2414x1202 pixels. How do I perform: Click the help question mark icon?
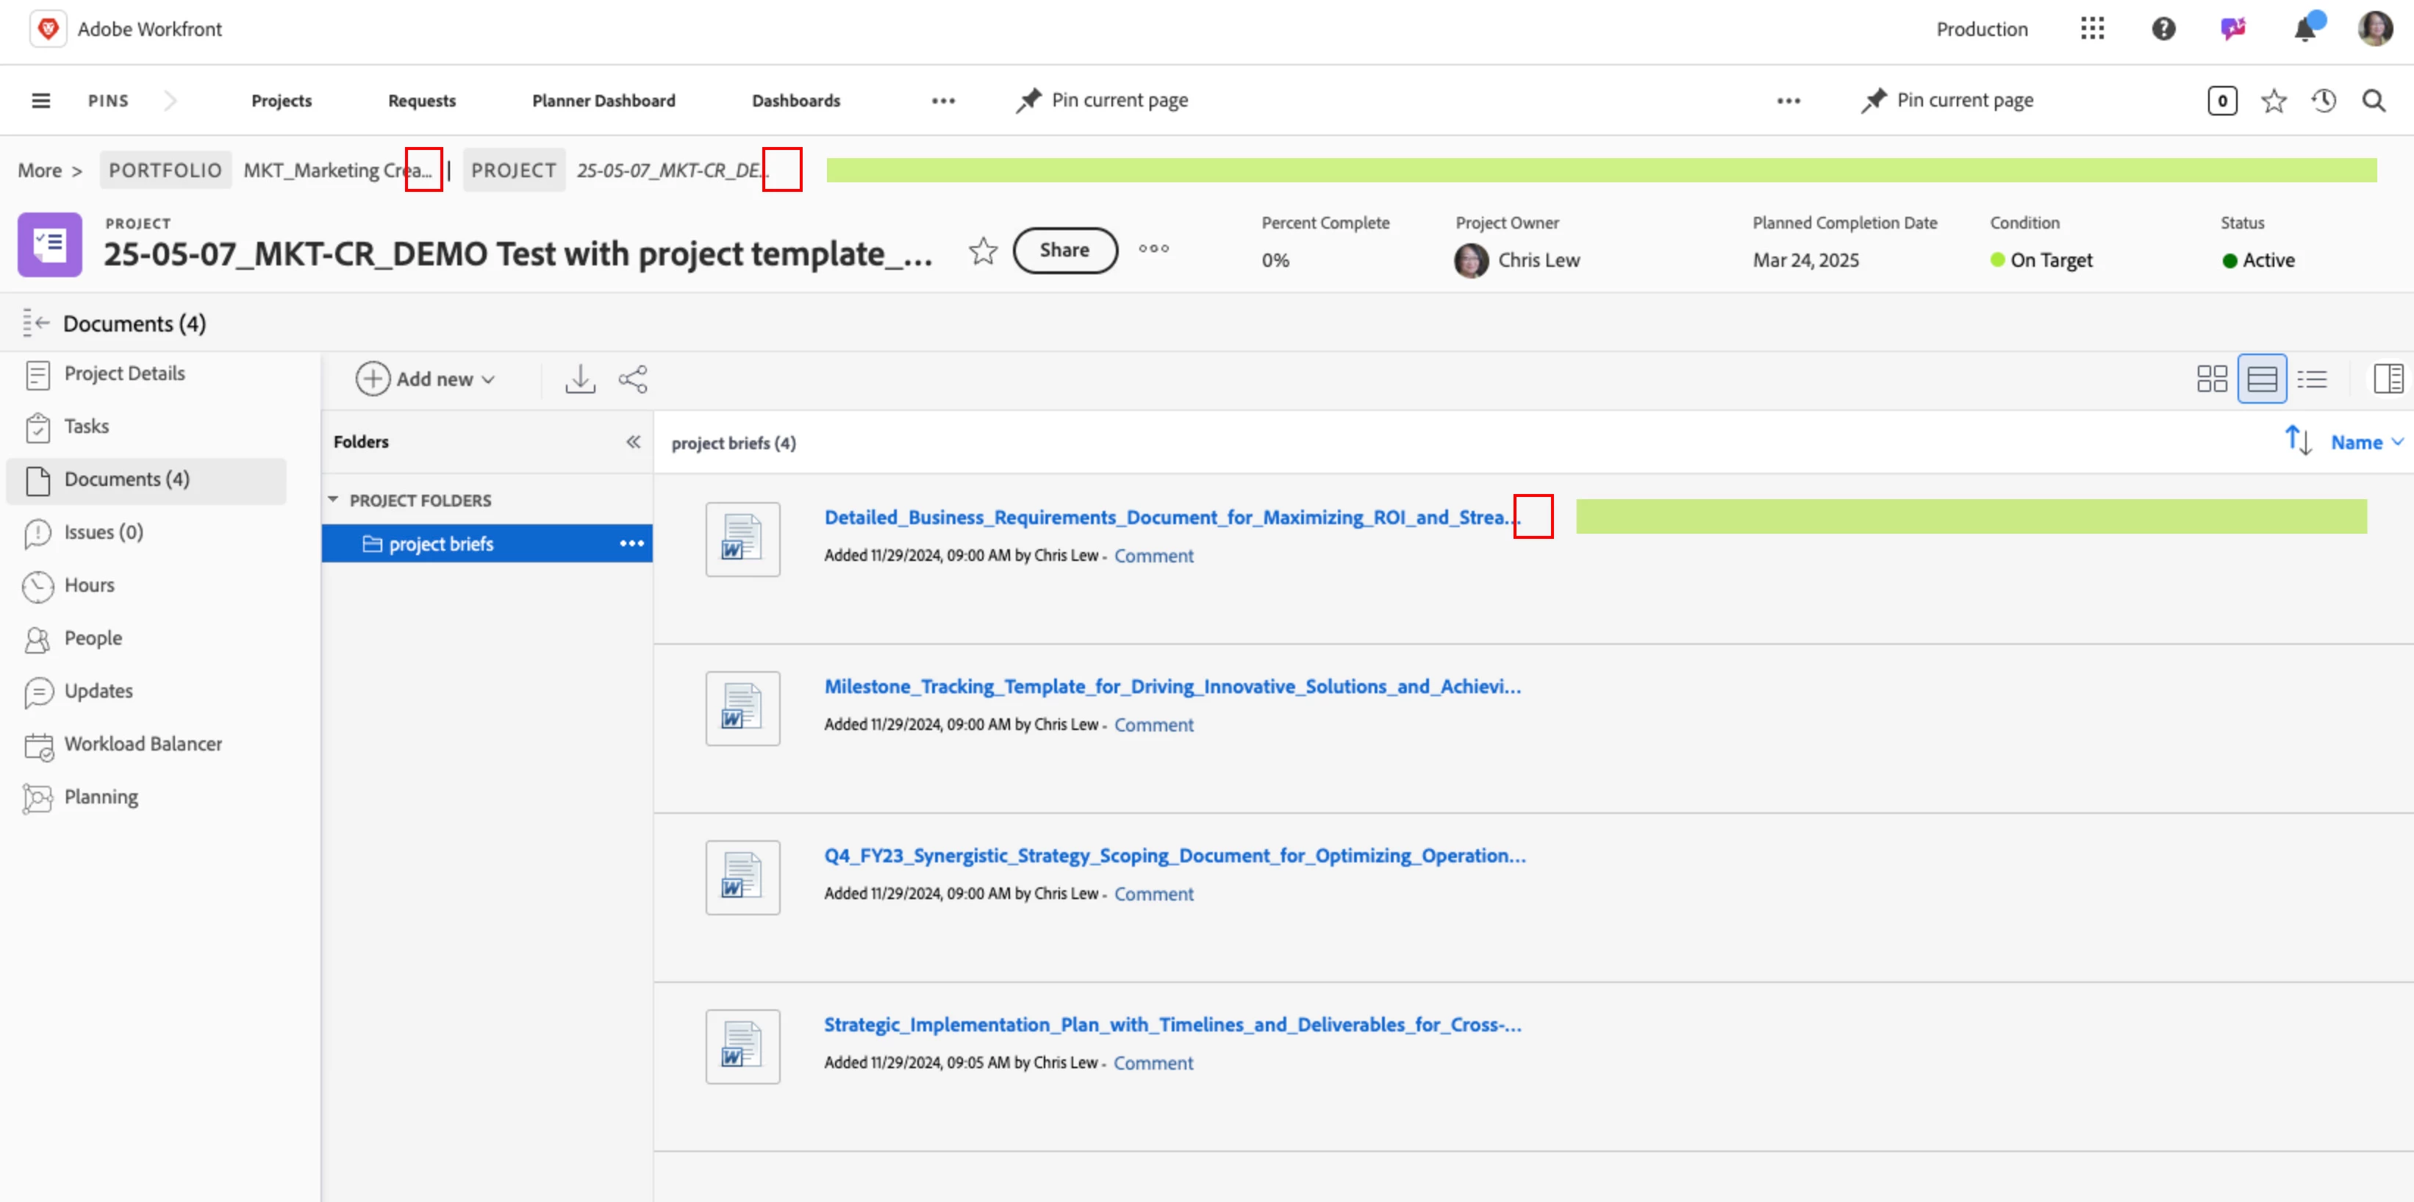[2163, 29]
